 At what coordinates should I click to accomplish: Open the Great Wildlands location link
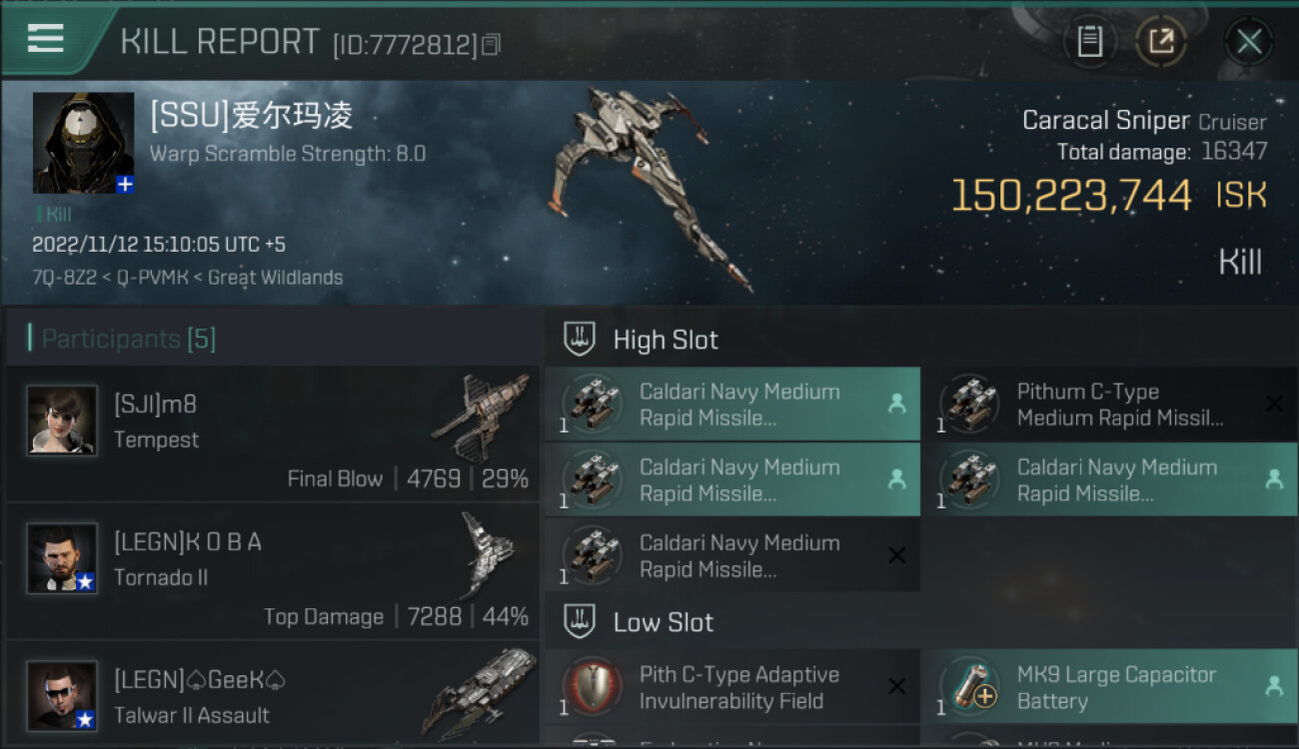coord(276,278)
